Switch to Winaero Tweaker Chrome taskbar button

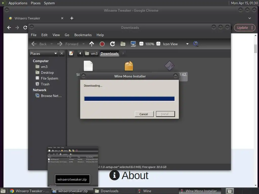[x=29, y=191]
